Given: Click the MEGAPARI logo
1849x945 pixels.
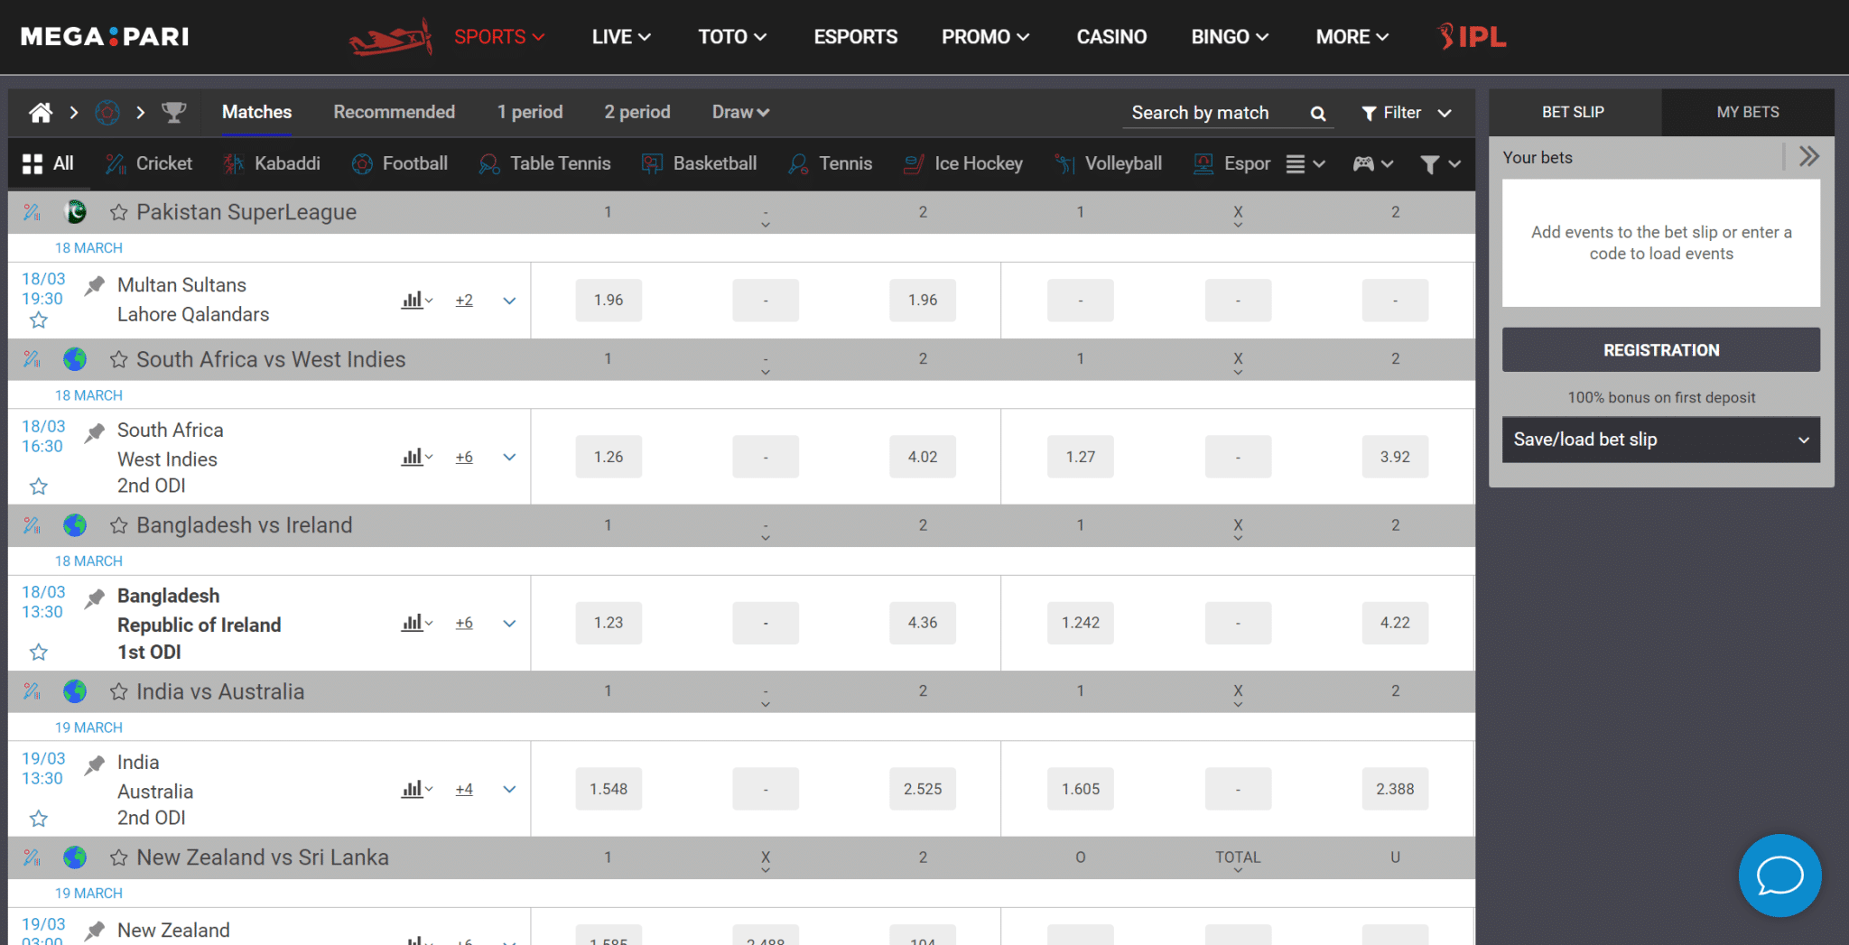Looking at the screenshot, I should pyautogui.click(x=105, y=37).
